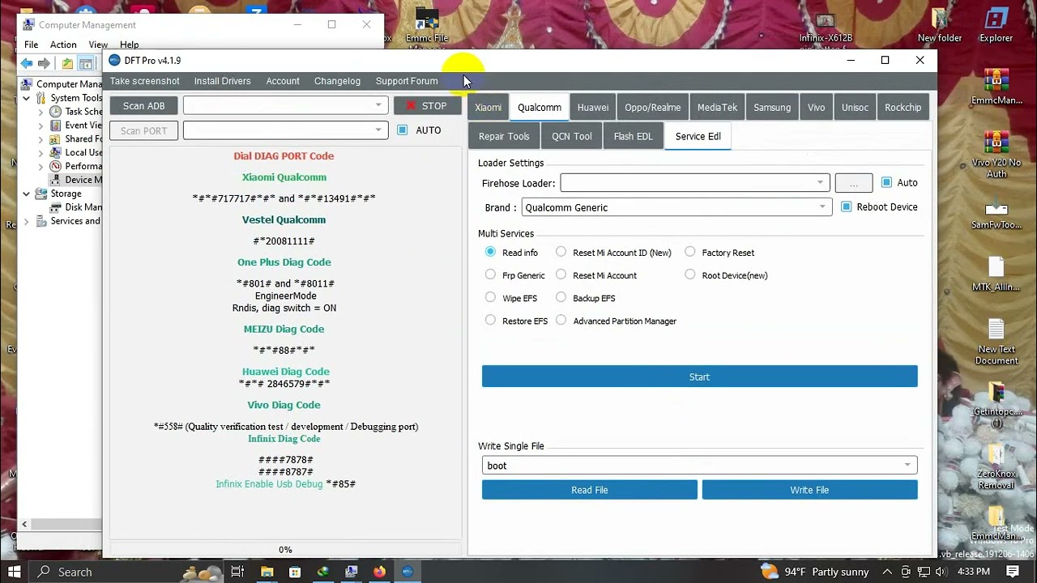Show hidden system tray icons
This screenshot has width=1037, height=583.
pyautogui.click(x=888, y=572)
